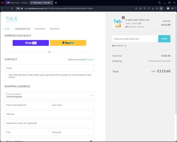Select the PAYMENT breadcrumb step
Viewport: 177px width, 142px height.
coord(55,29)
